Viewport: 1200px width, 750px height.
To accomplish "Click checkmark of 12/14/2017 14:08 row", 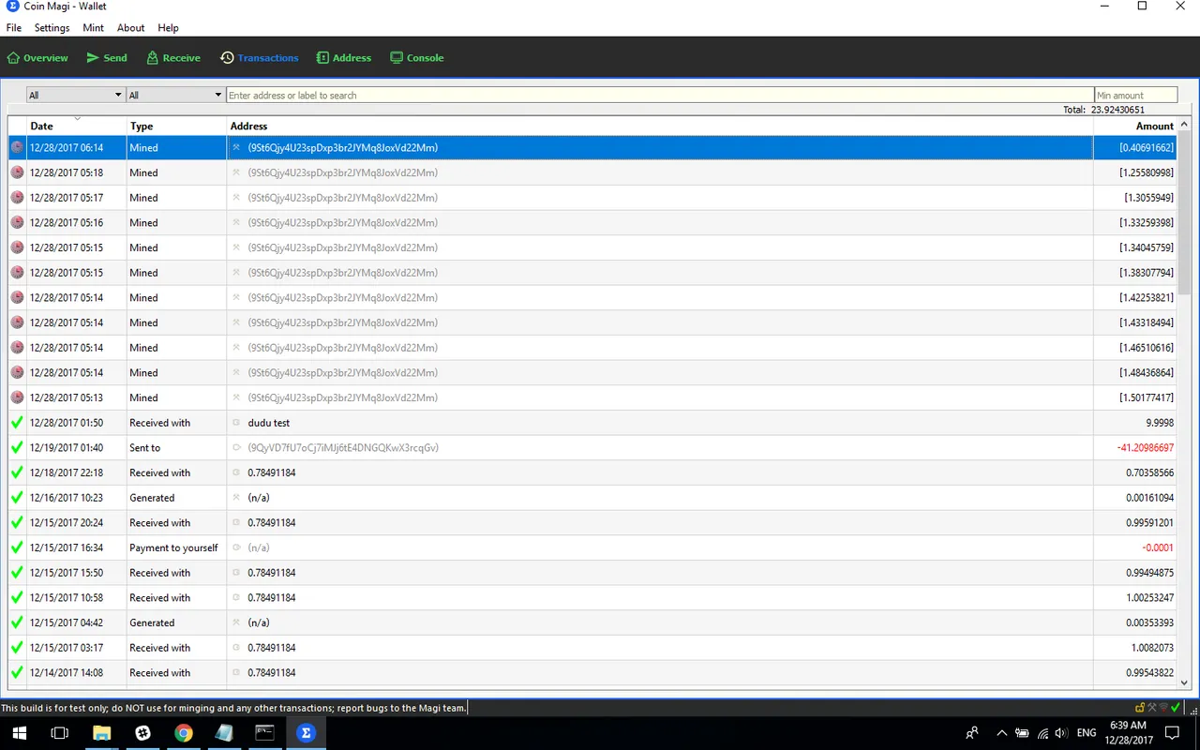I will [17, 672].
